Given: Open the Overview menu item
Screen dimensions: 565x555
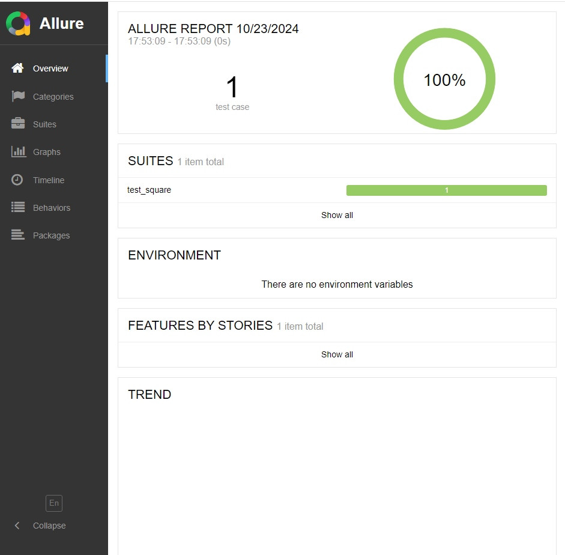Looking at the screenshot, I should point(54,68).
